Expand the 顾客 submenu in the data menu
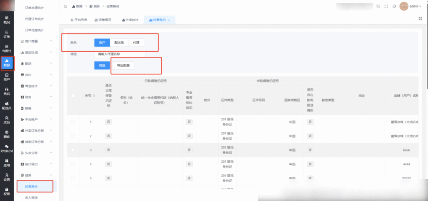Screen dimensions: 428x201 coord(37,108)
